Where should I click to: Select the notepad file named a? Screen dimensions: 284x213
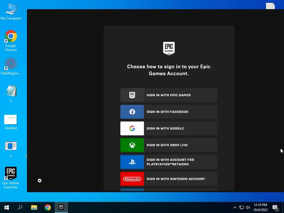pyautogui.click(x=11, y=93)
